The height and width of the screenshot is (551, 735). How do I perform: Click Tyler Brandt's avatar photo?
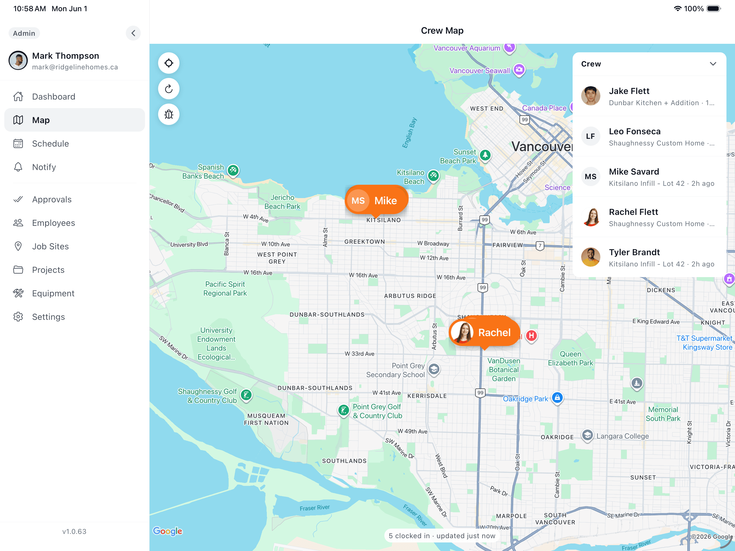(x=591, y=257)
